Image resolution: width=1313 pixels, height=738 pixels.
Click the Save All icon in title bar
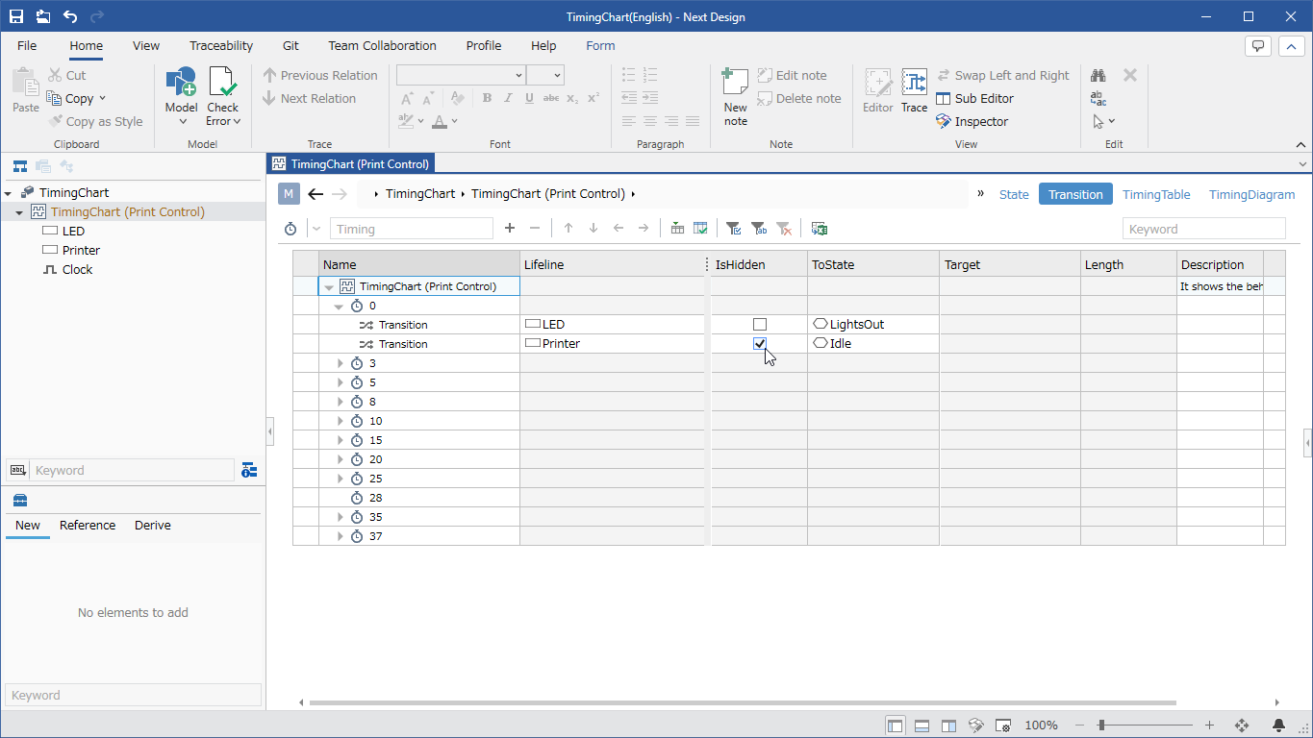point(43,16)
